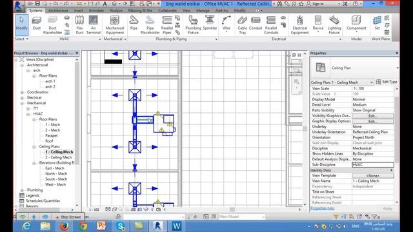The image size is (413, 232).
Task: Click the View Scale 1 : 100 value
Action: (373, 89)
